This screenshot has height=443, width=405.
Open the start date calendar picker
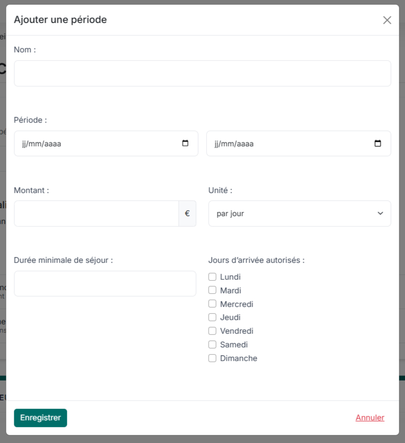pyautogui.click(x=185, y=143)
